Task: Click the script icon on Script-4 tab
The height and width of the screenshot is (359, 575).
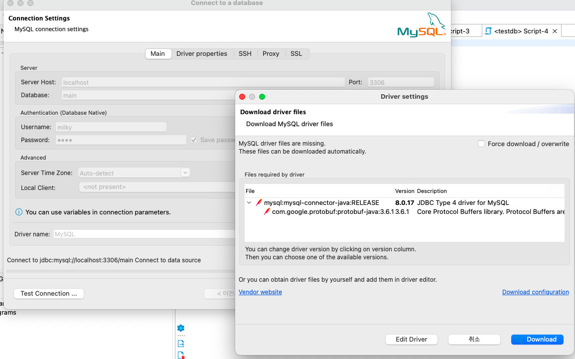Action: pyautogui.click(x=488, y=31)
